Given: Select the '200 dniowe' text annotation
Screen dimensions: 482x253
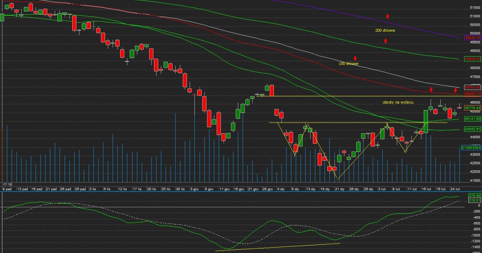Looking at the screenshot, I should pyautogui.click(x=384, y=31).
